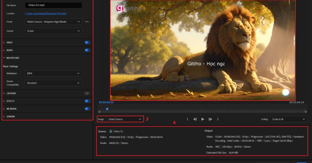312x163 pixels.
Task: Open the Scaling dropdown showing Scale to fit
Action: [x=288, y=119]
